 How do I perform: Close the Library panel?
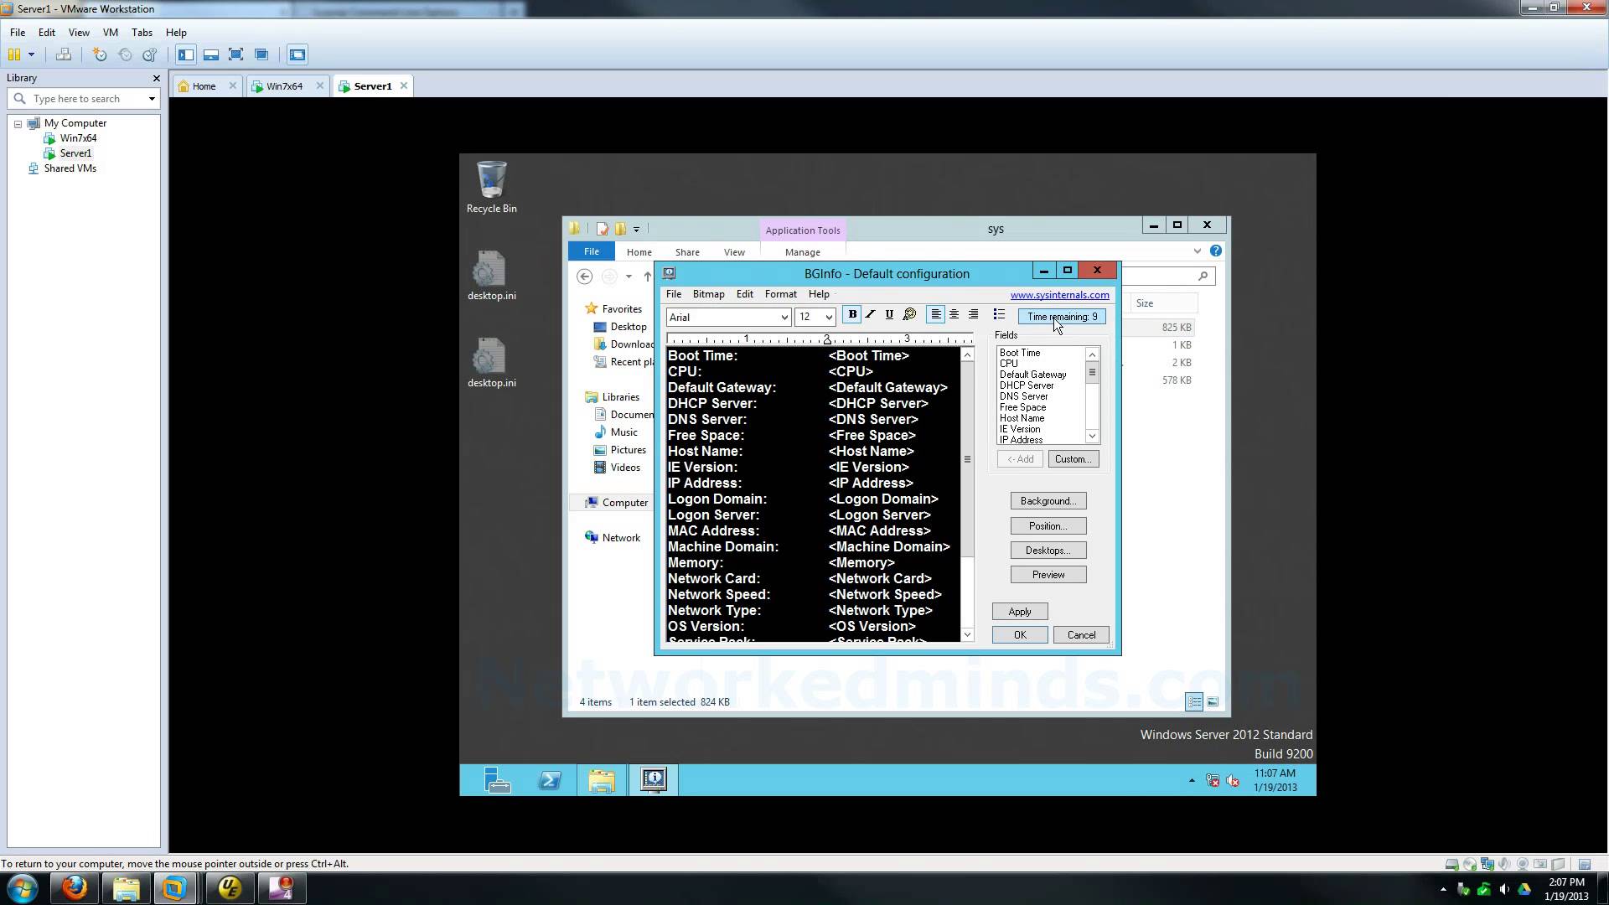coord(156,78)
